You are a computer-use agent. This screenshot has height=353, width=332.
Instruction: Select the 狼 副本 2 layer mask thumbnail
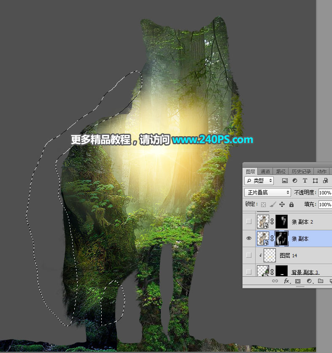click(281, 221)
